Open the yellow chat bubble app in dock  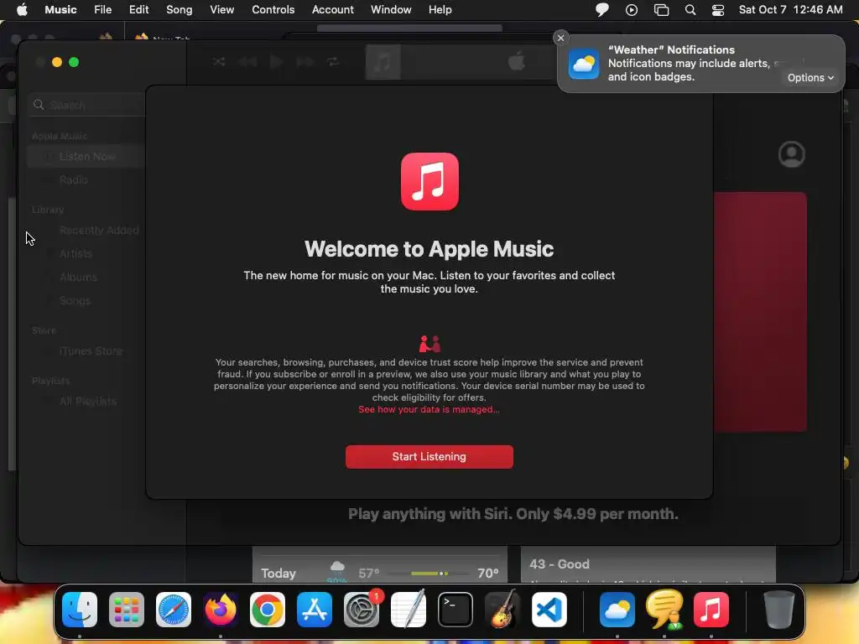point(664,610)
